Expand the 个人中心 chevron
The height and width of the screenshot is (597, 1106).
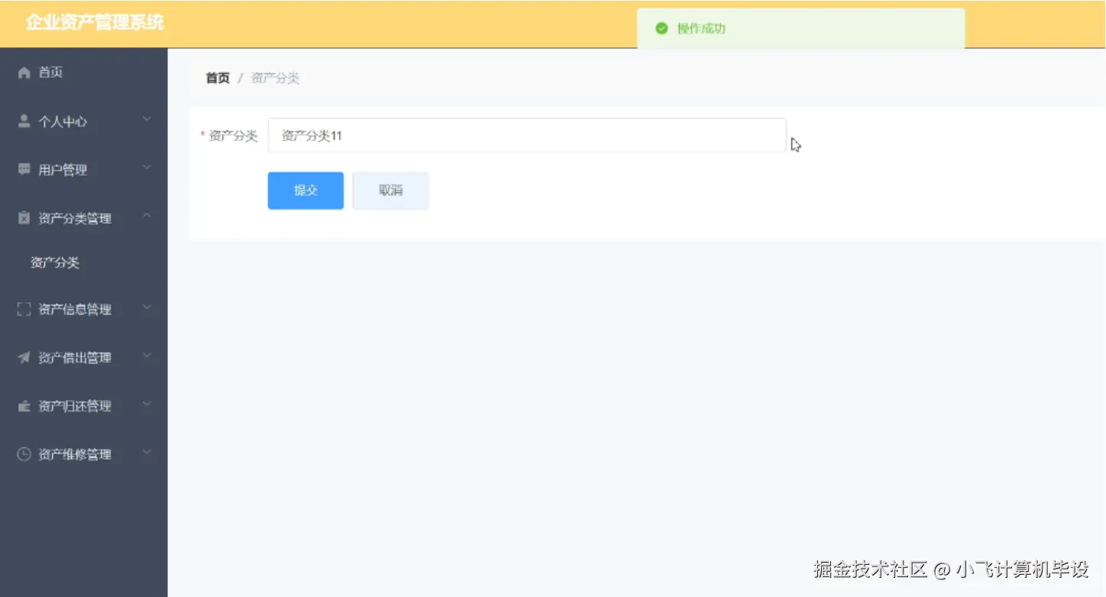pos(147,119)
